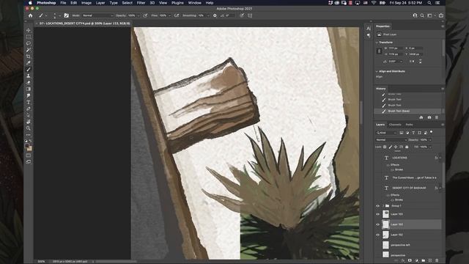Open the Search icon in the options bar

pyautogui.click(x=422, y=15)
